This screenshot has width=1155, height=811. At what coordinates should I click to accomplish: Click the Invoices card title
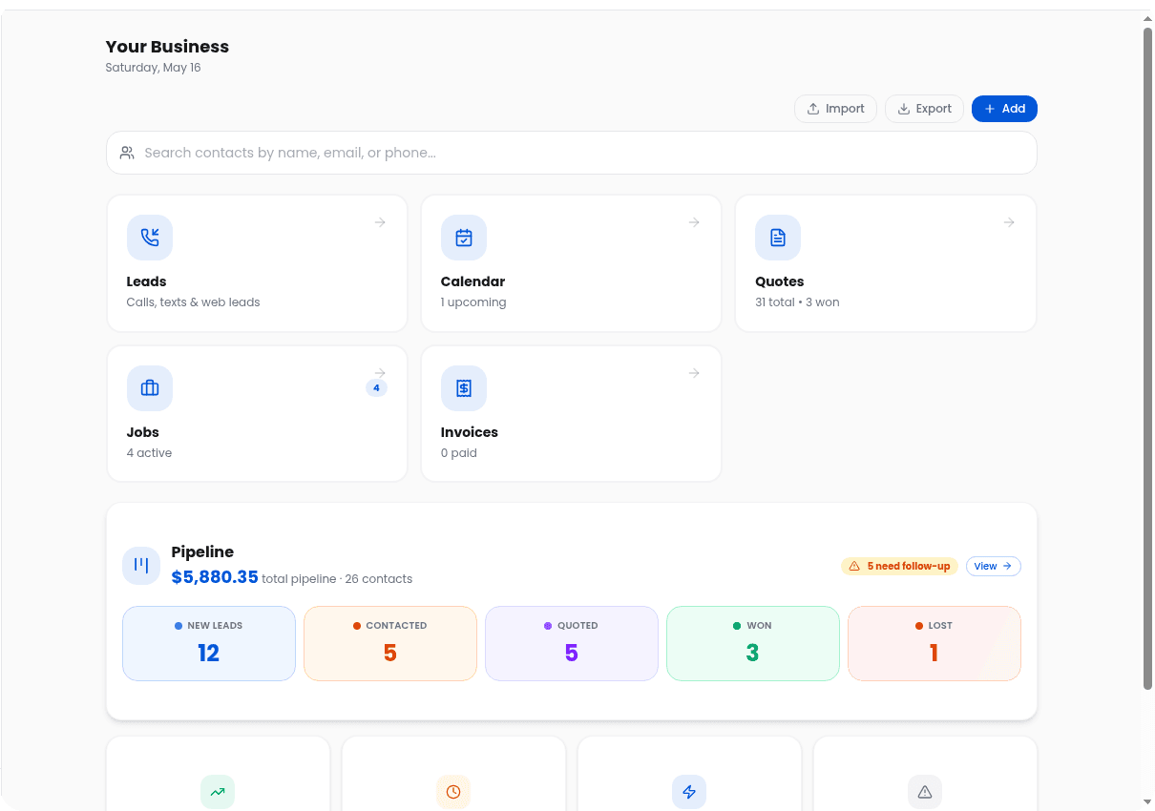point(469,432)
